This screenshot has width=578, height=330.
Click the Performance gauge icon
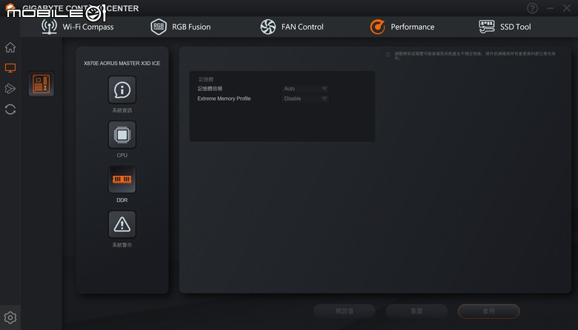tap(377, 27)
